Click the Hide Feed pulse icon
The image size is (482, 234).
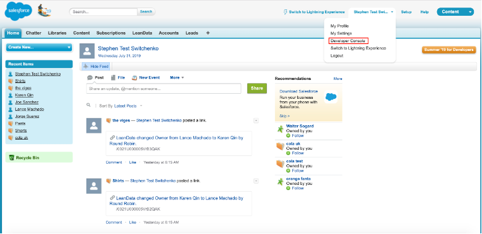(86, 66)
